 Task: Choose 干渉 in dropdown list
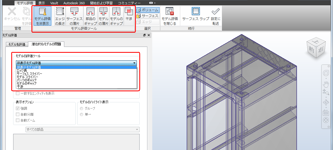coord(76,87)
